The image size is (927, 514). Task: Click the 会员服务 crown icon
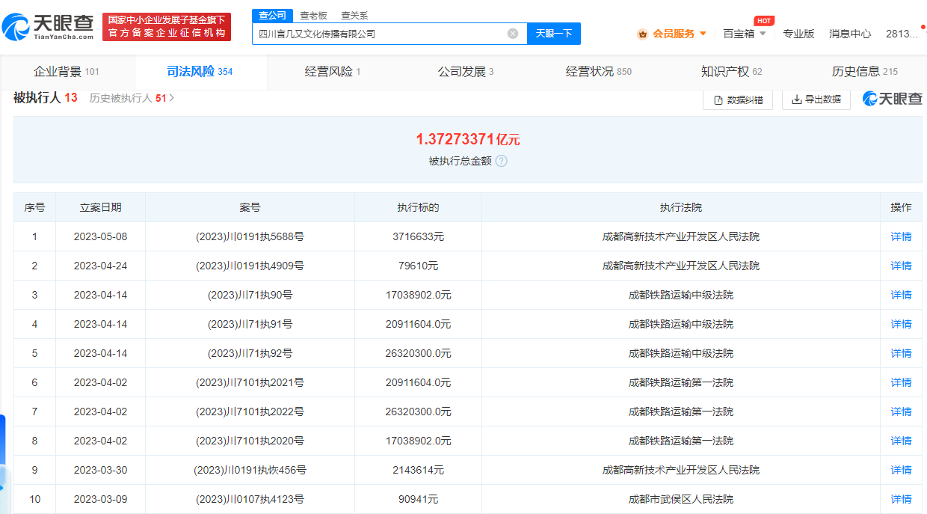[x=642, y=34]
